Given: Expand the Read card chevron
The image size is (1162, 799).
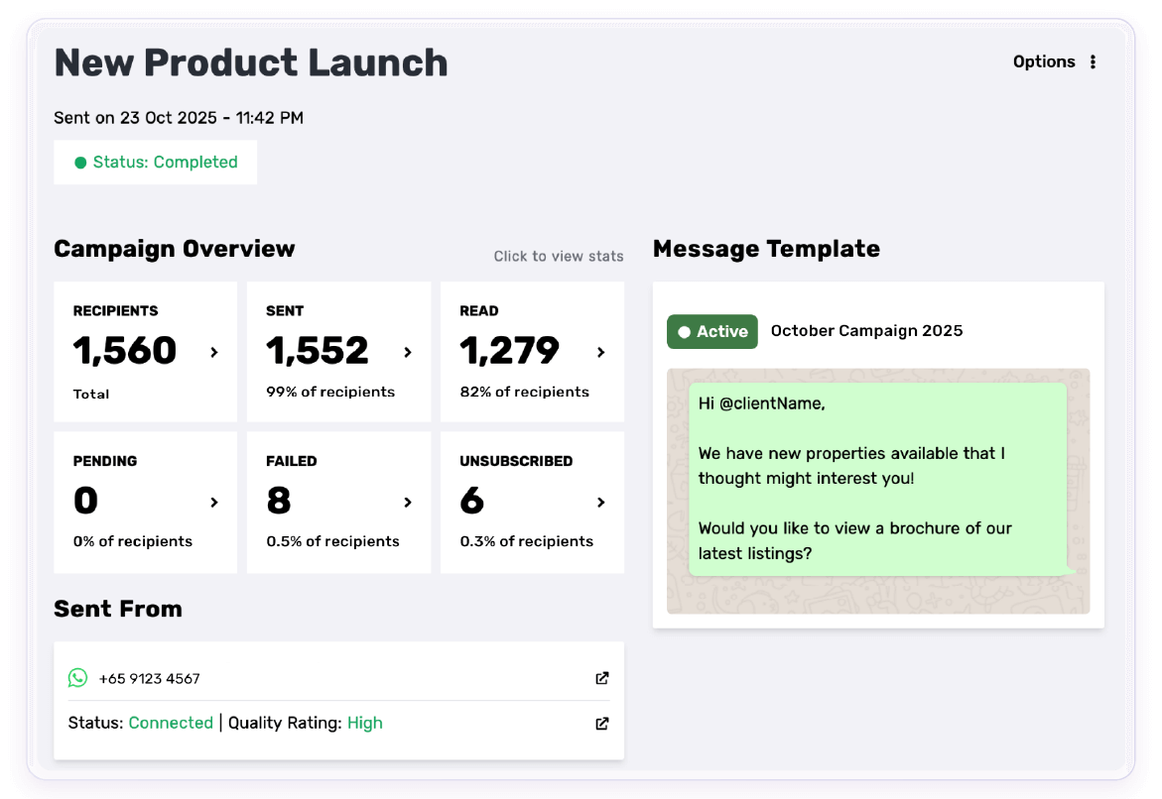Looking at the screenshot, I should tap(600, 352).
